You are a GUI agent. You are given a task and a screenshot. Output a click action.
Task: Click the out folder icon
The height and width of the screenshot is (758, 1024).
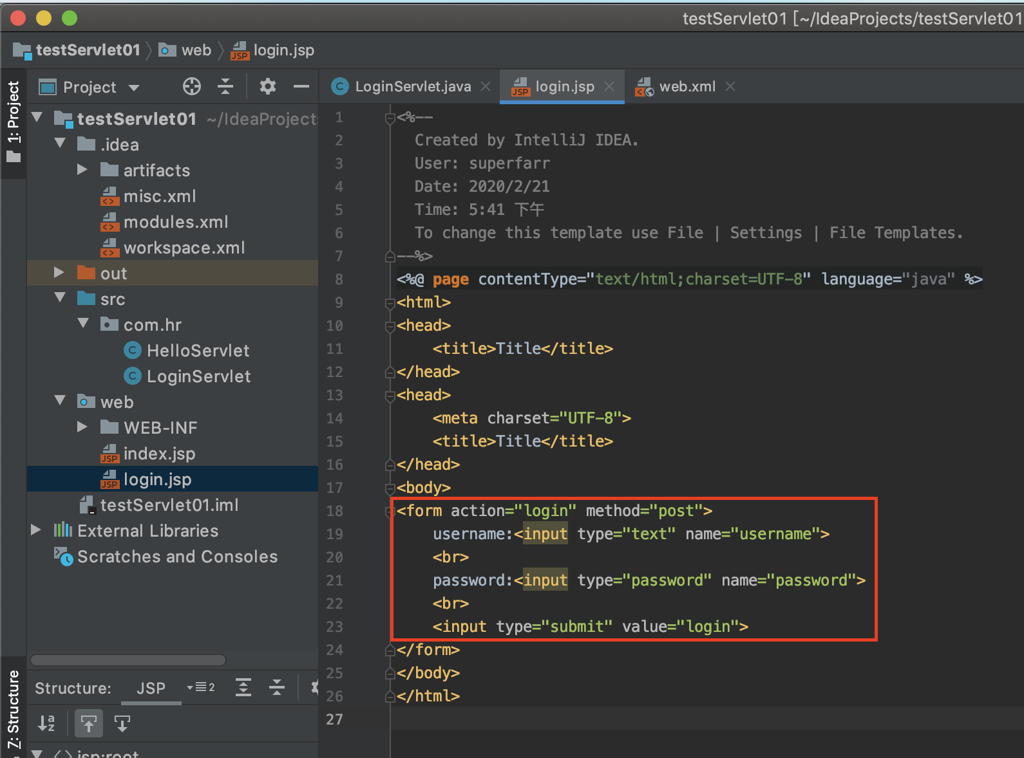click(x=86, y=272)
